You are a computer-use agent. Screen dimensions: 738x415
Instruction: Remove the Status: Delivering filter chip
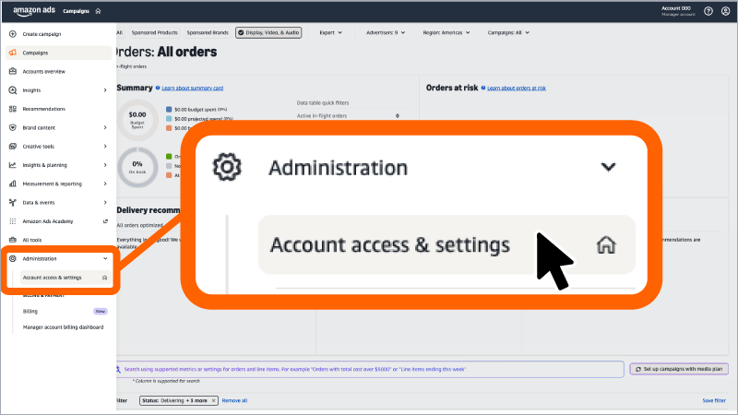213,400
